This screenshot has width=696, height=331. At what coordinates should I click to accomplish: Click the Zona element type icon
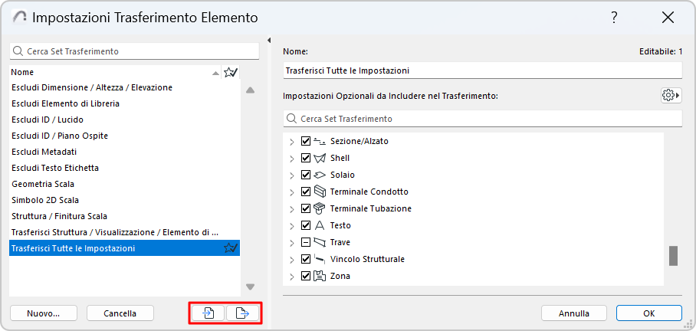coord(320,276)
